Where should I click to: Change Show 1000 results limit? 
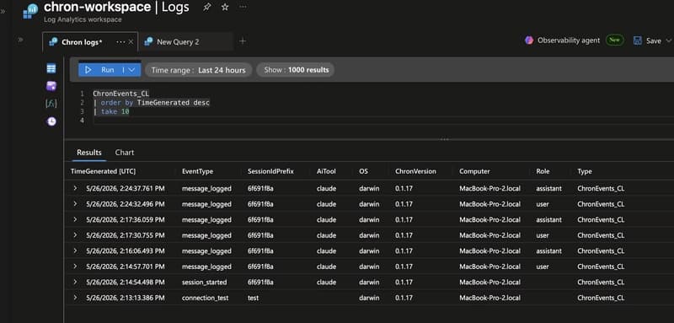coord(296,70)
